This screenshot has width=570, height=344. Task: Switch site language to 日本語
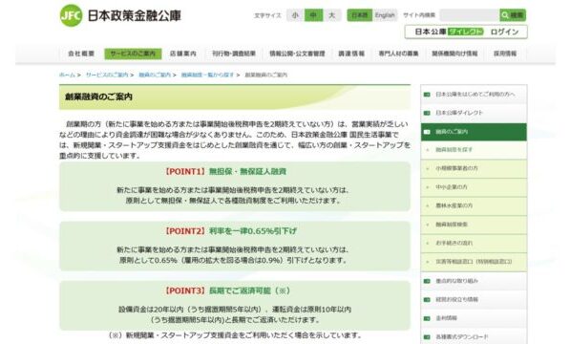360,15
